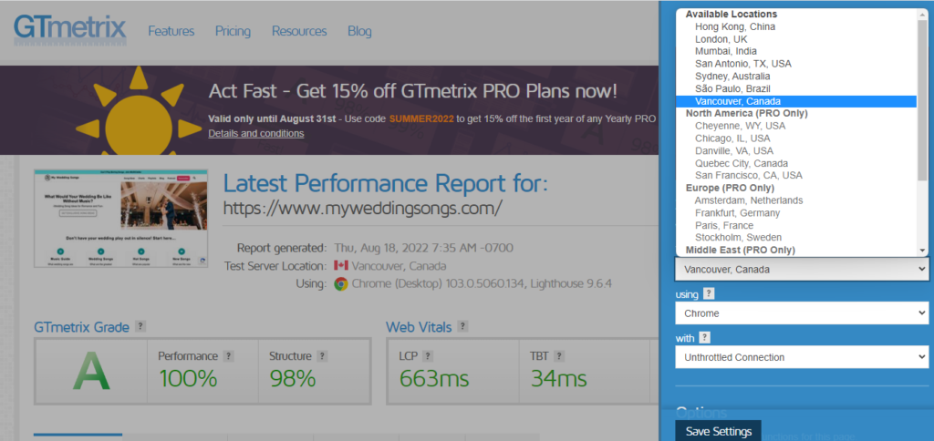Click the myweddingsongs.com URL text
This screenshot has height=441, width=934.
(363, 208)
